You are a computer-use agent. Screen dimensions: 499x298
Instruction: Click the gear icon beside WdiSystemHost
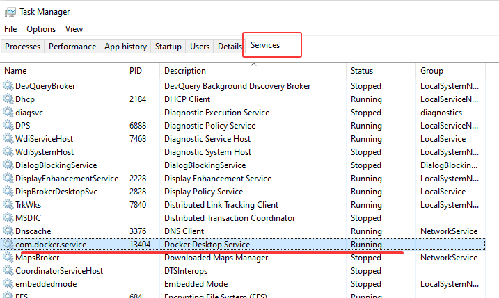8,152
